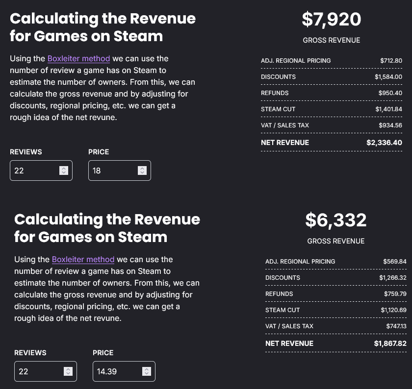The image size is (412, 389).
Task: Click the up arrow in the 18 price field
Action: tap(142, 169)
